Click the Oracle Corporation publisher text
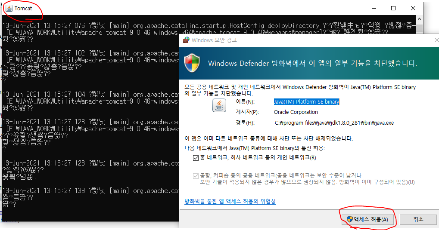Image resolution: width=439 pixels, height=230 pixels. 296,112
